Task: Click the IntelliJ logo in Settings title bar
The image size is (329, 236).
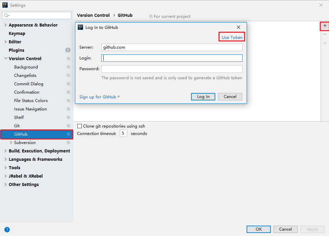Action: point(5,5)
